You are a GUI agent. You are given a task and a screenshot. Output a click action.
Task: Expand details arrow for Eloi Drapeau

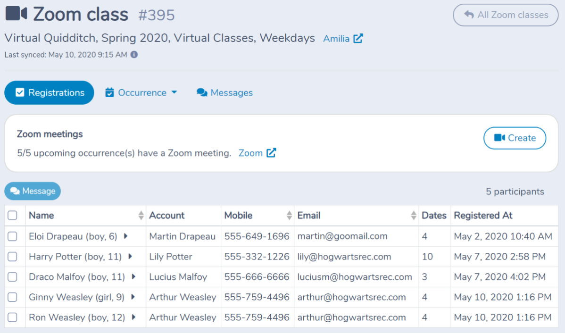click(126, 236)
